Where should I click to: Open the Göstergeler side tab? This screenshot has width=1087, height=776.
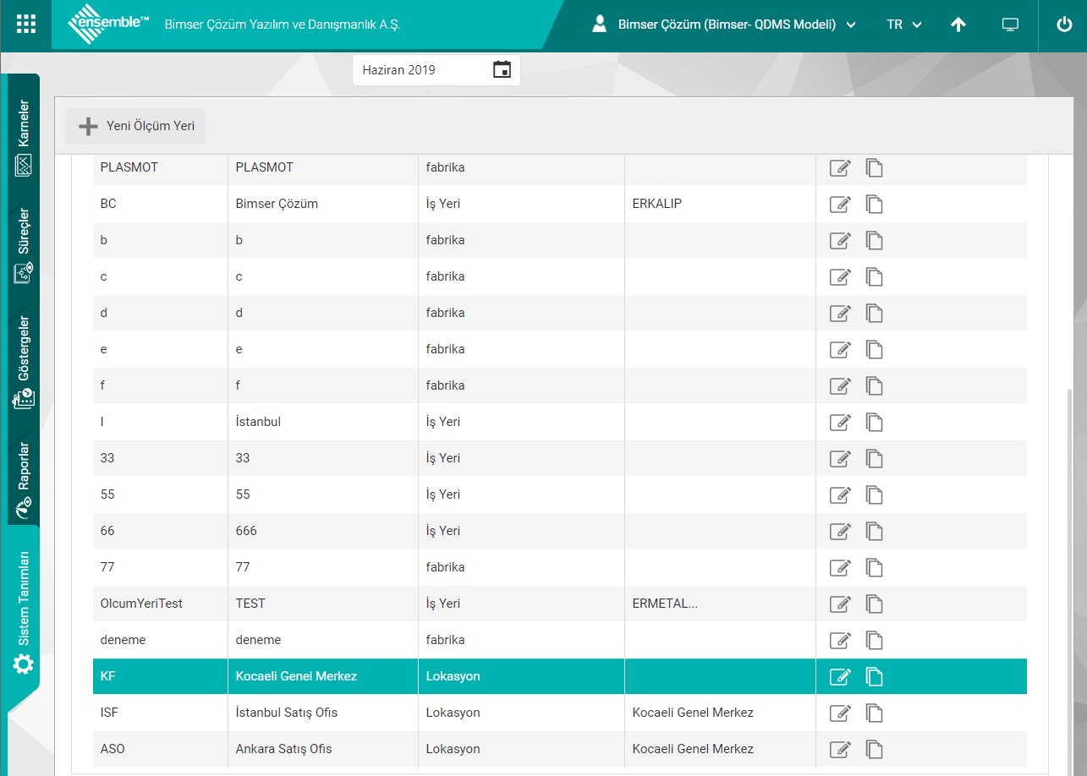tap(24, 362)
